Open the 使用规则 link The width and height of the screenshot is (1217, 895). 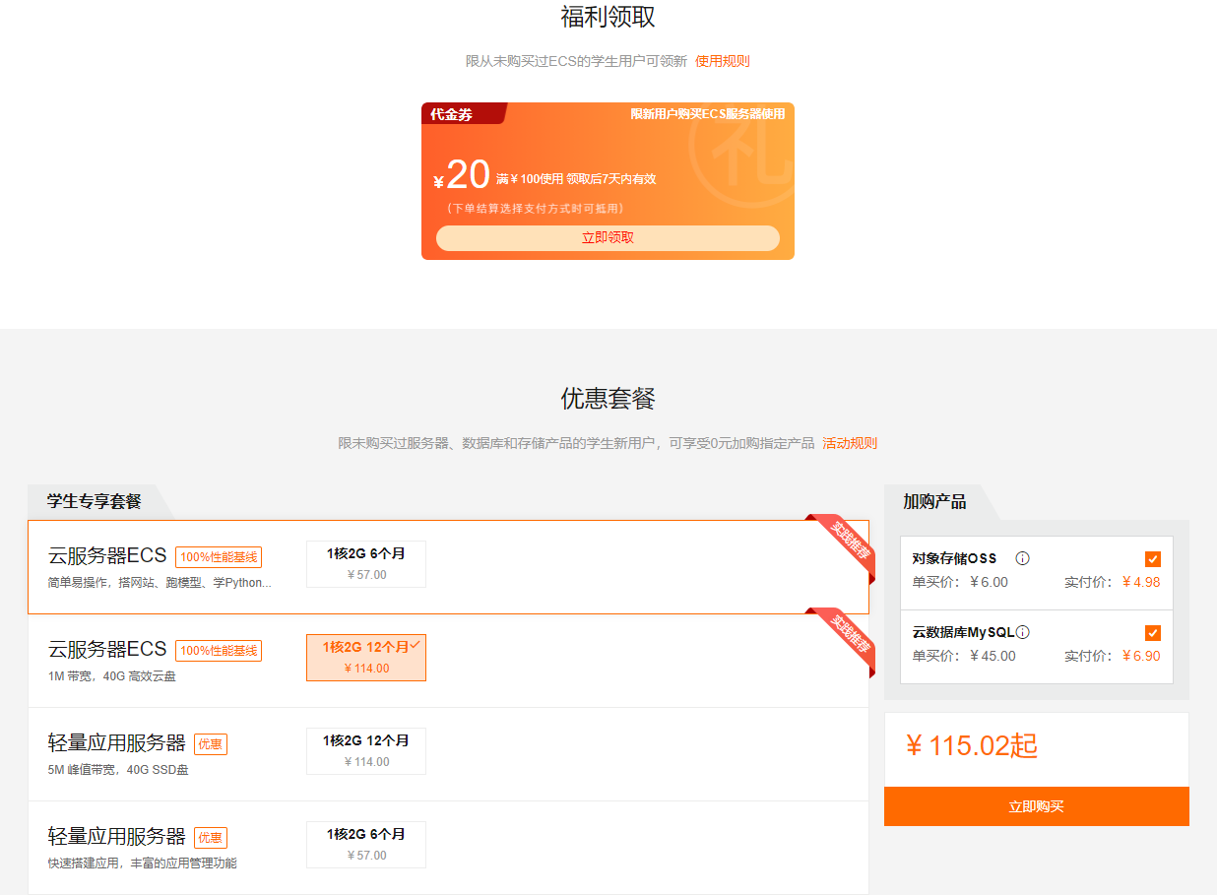(722, 61)
